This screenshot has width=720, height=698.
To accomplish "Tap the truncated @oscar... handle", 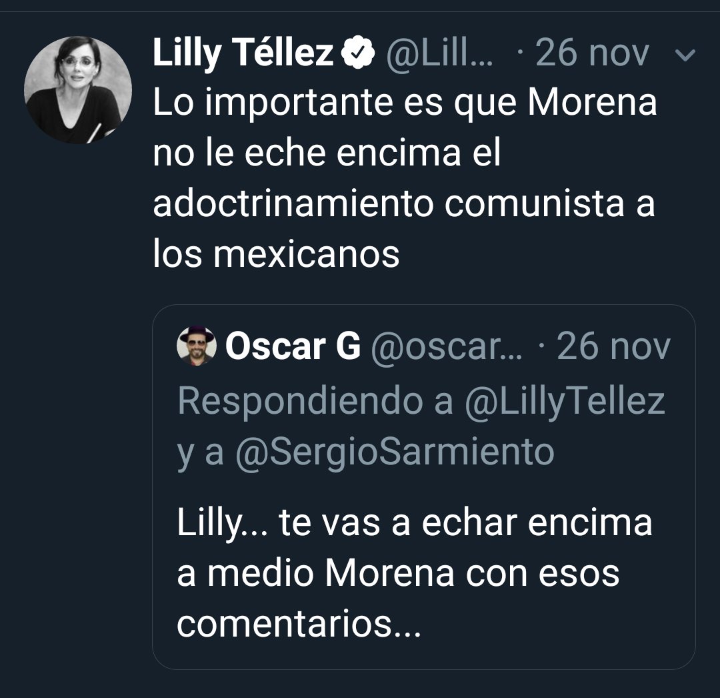I will (446, 346).
